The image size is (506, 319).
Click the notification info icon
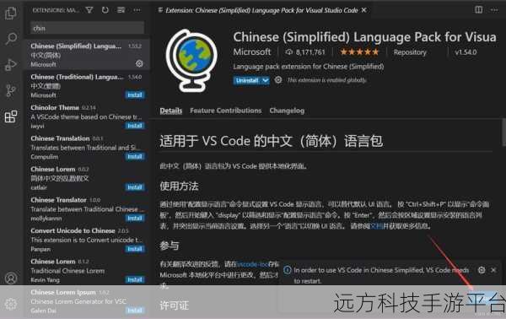click(288, 270)
